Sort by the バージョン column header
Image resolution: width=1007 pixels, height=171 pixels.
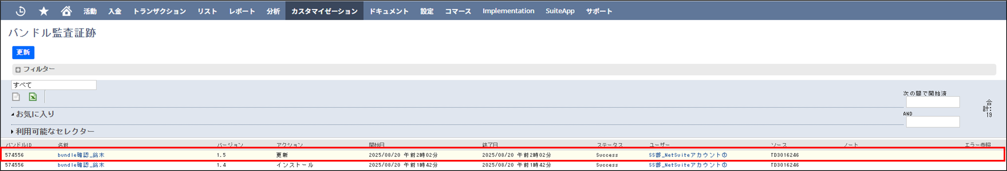click(x=230, y=145)
